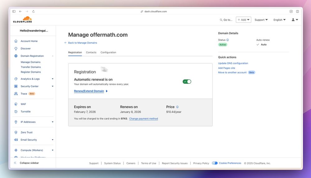This screenshot has width=311, height=178.
Task: Open the English language dropdown
Action: click(x=280, y=20)
